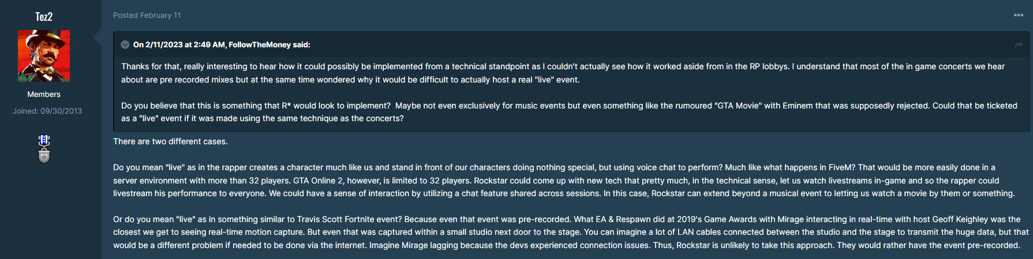Click the quote's go-to-post arrow icon

(x=1019, y=45)
